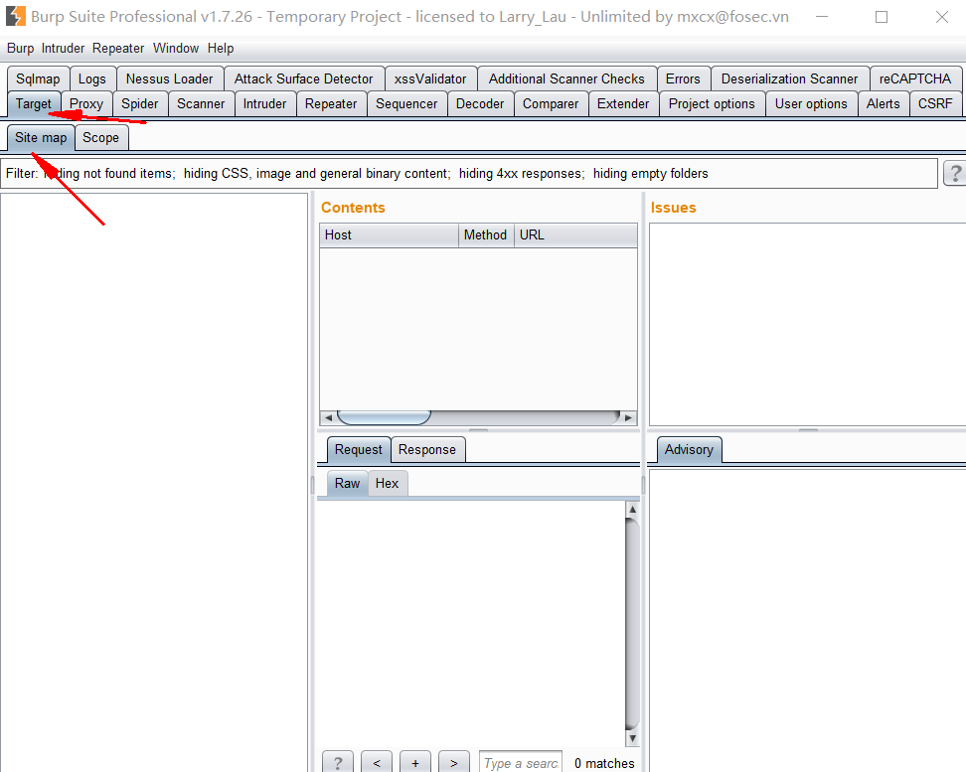Click the Burp Suite logo icon in title bar
966x772 pixels.
(15, 16)
